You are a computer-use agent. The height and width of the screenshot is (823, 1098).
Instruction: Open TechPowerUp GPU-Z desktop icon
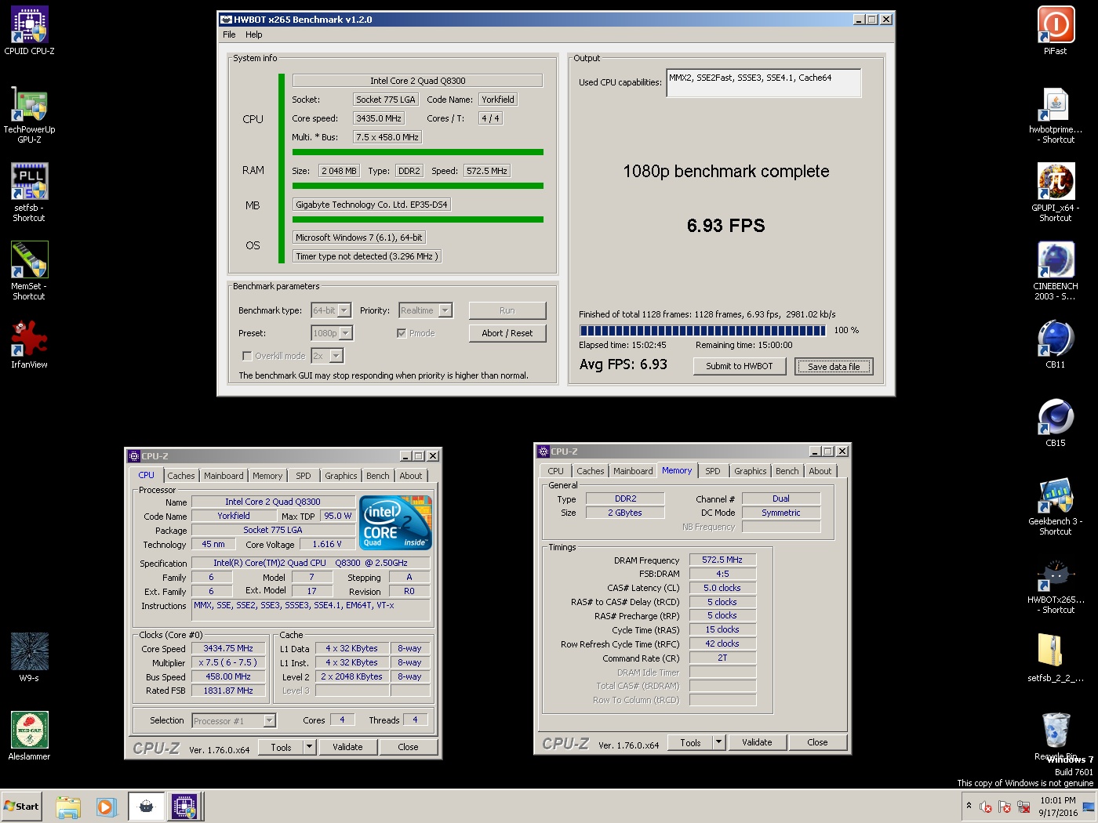pos(29,114)
